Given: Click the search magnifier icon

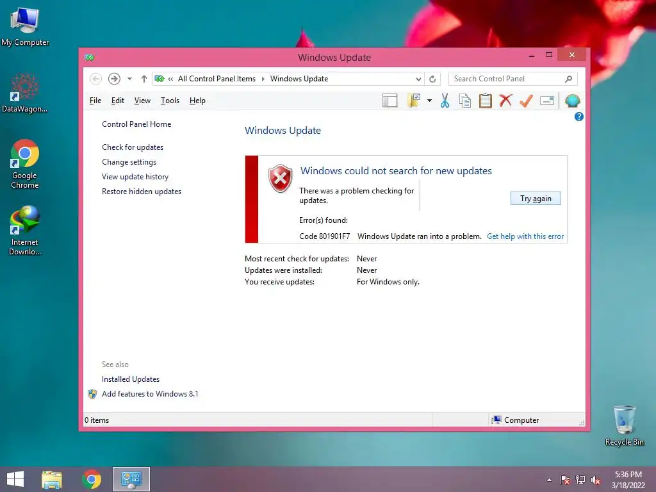Looking at the screenshot, I should [x=569, y=79].
